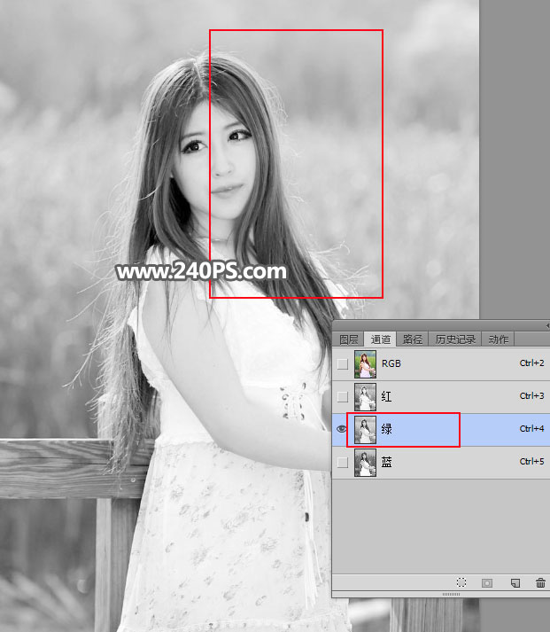Click save selection as channel icon
This screenshot has width=550, height=632.
click(487, 582)
